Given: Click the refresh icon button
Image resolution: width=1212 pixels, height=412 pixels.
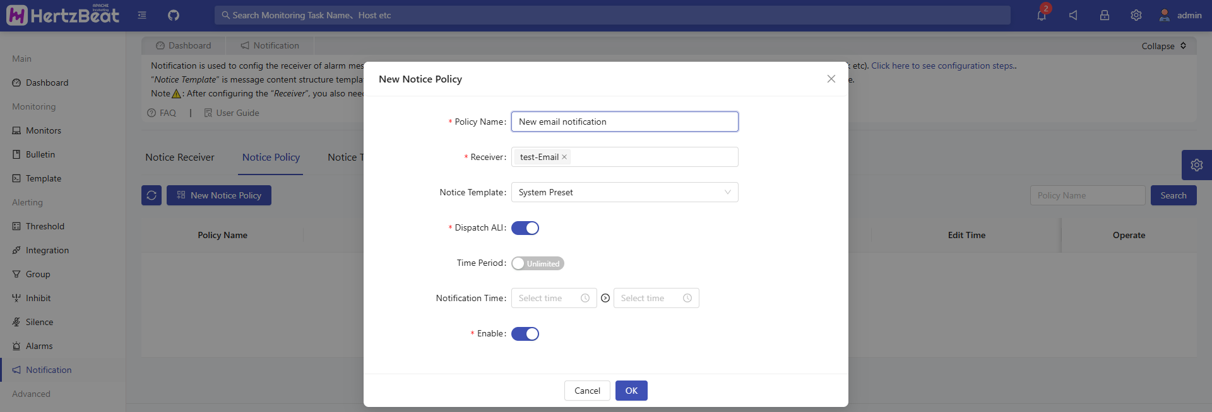Looking at the screenshot, I should point(151,195).
